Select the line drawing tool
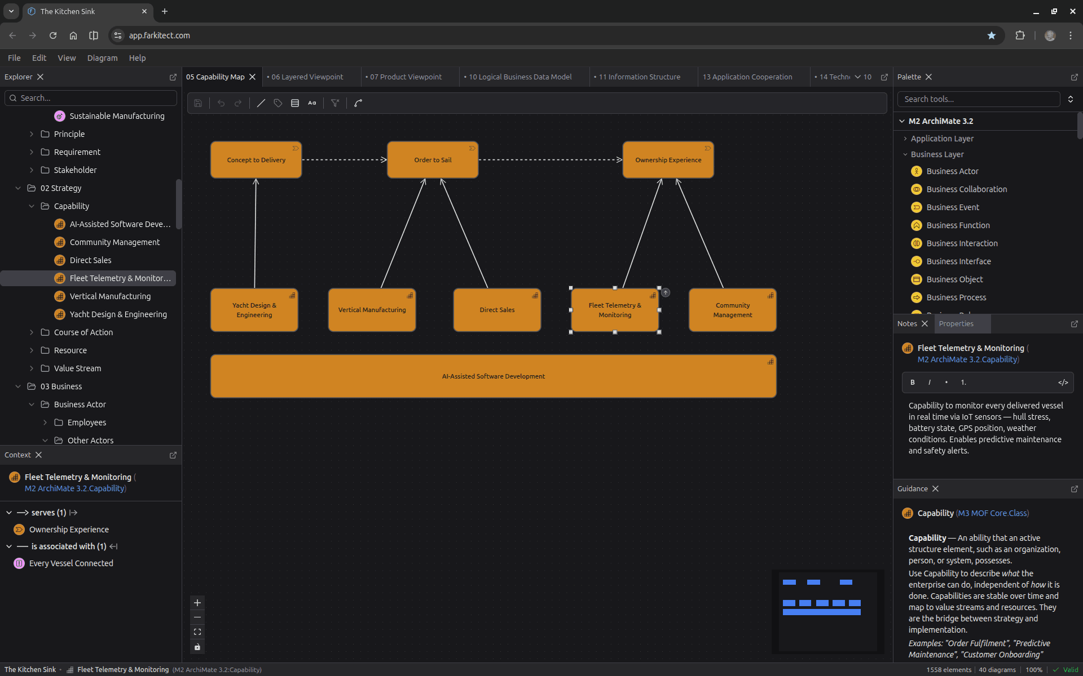Screen dimensions: 1083x676 [261, 103]
